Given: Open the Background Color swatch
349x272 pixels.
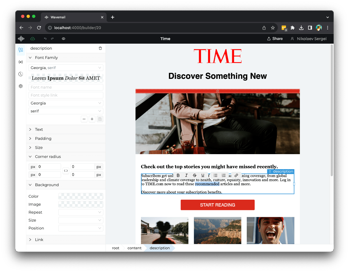Looking at the screenshot, I should tap(81, 196).
